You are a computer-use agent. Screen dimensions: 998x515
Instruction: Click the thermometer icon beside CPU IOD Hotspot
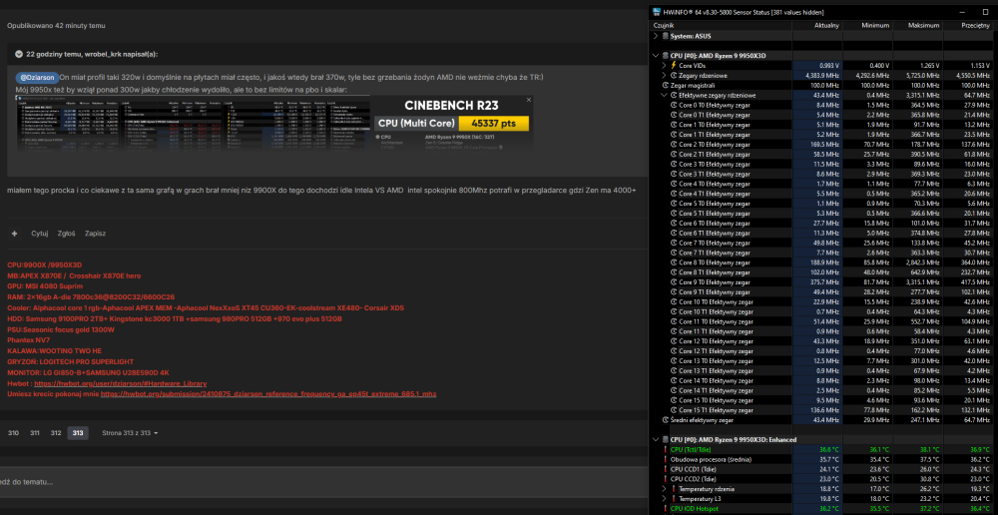tap(666, 509)
